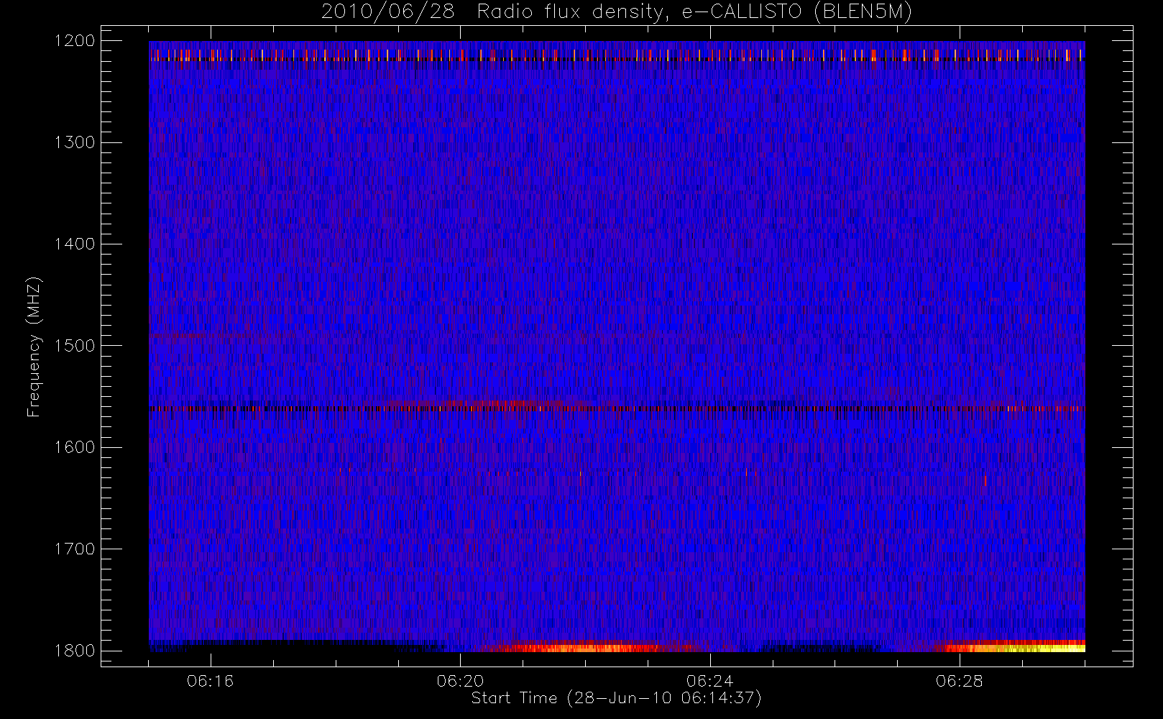Select the 1700 frequency tick label
1163x719 pixels.
pyautogui.click(x=74, y=549)
